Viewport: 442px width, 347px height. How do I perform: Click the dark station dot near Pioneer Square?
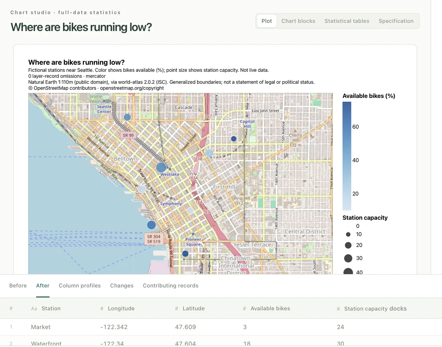185,253
